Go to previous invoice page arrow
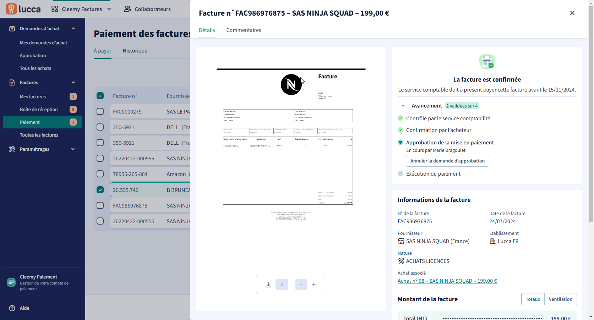 tap(282, 285)
